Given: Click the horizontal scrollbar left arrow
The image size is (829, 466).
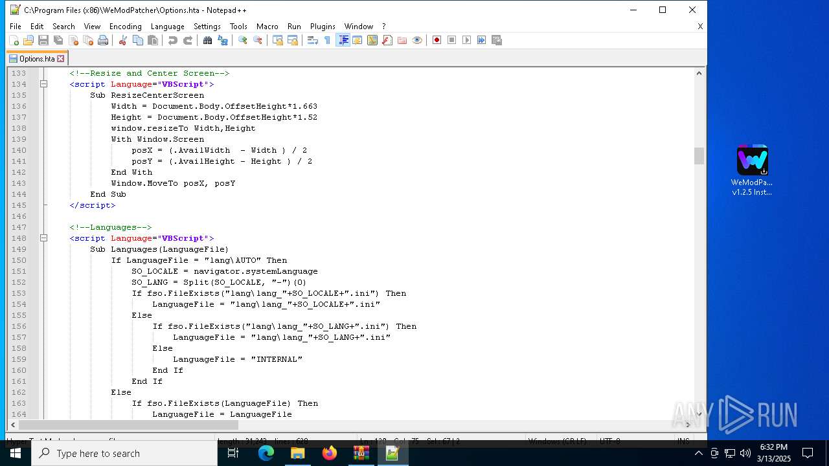Looking at the screenshot, I should [13, 425].
